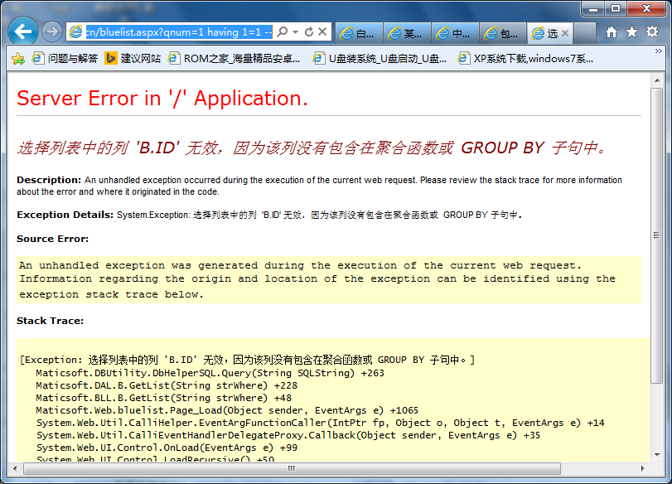The image size is (672, 484).
Task: Click the CalliEventHandlerDelegateProxy.Callback trace line
Action: [288, 435]
